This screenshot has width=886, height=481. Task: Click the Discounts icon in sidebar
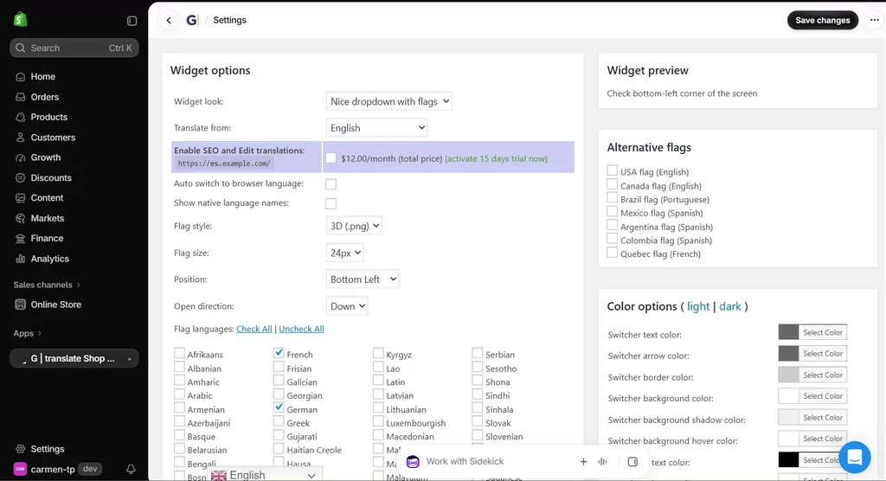tap(21, 177)
